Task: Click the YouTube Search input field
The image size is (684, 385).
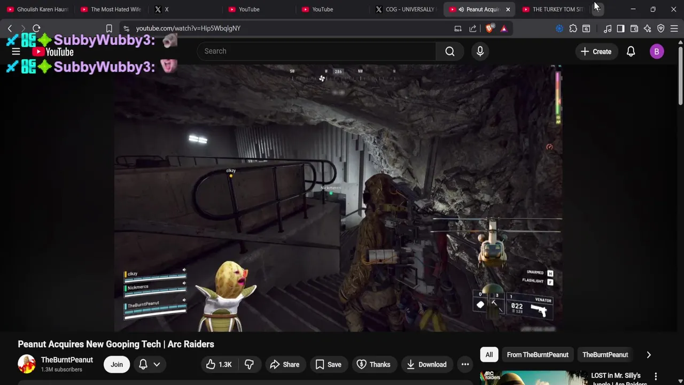Action: point(316,51)
